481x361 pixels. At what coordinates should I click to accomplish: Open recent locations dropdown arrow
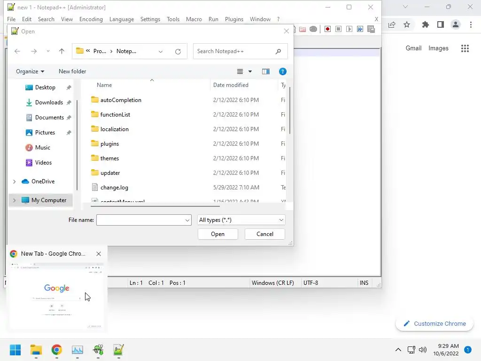click(x=48, y=51)
